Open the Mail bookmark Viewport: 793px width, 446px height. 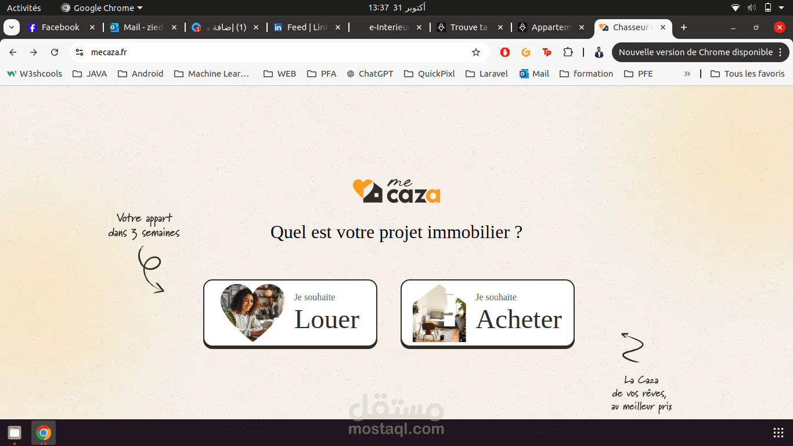click(534, 74)
